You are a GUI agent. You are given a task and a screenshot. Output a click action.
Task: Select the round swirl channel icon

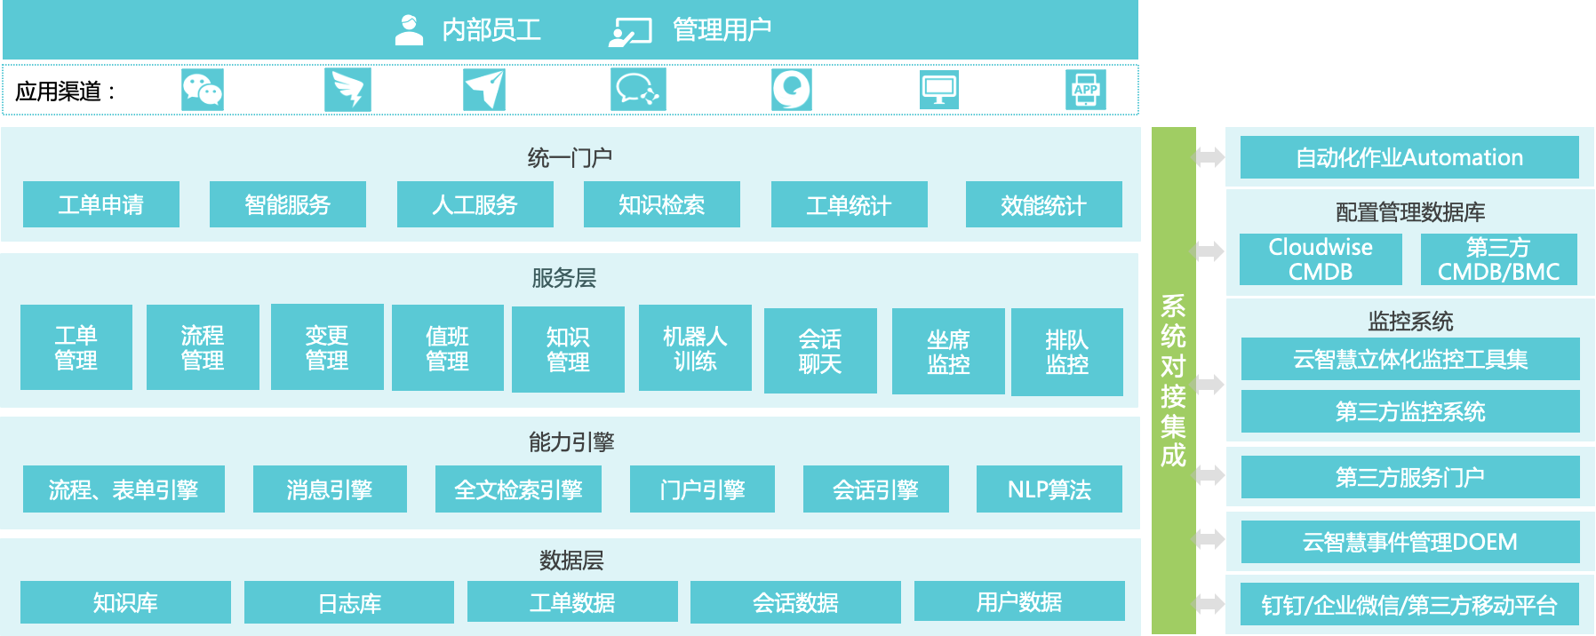click(x=791, y=90)
